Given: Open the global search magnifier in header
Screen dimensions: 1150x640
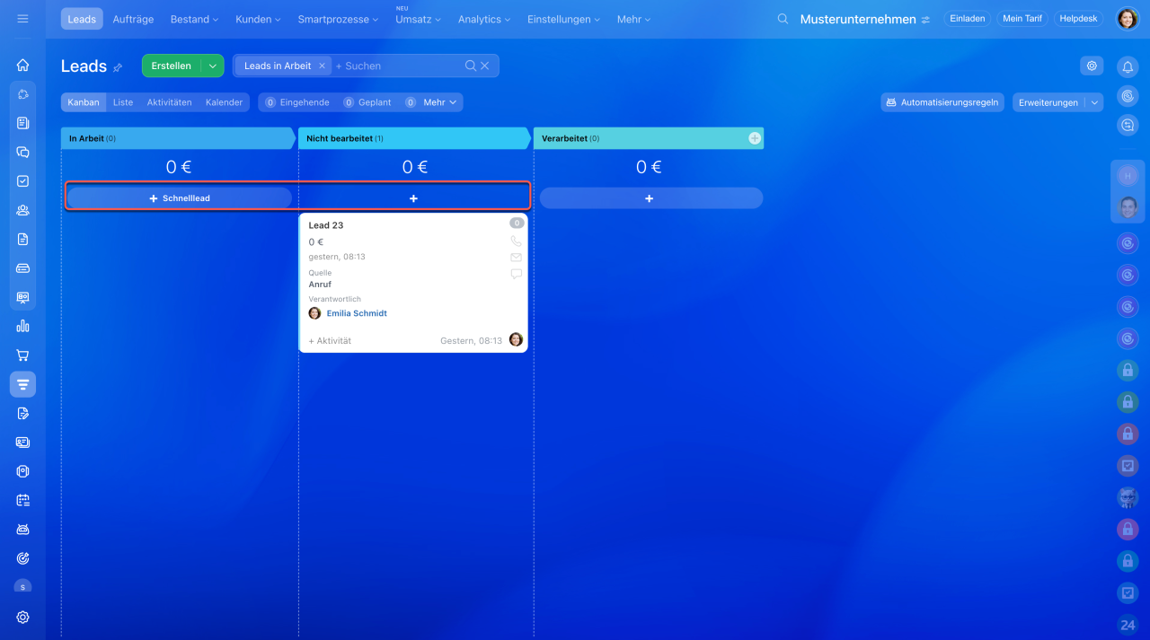Looking at the screenshot, I should (783, 19).
